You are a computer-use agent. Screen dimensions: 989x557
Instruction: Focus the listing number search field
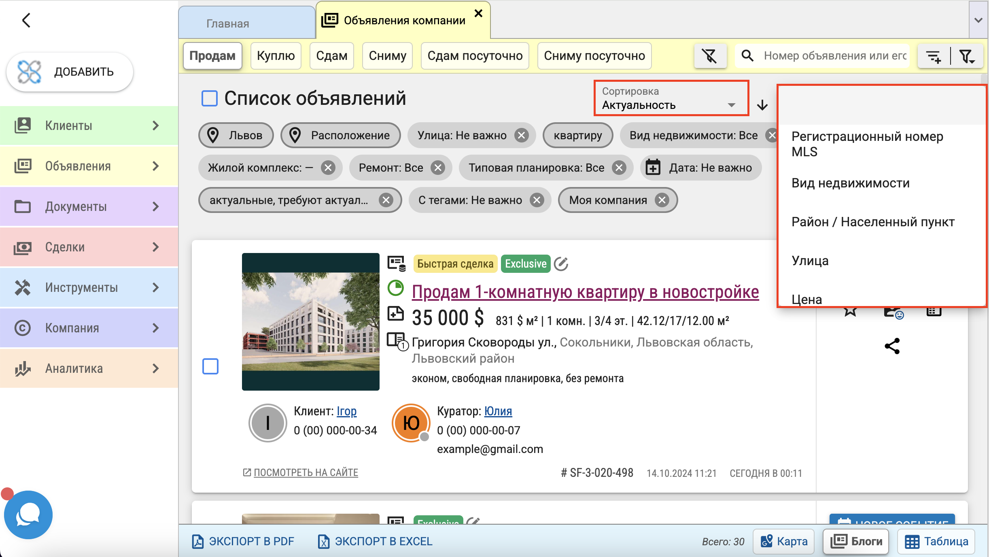tap(834, 55)
